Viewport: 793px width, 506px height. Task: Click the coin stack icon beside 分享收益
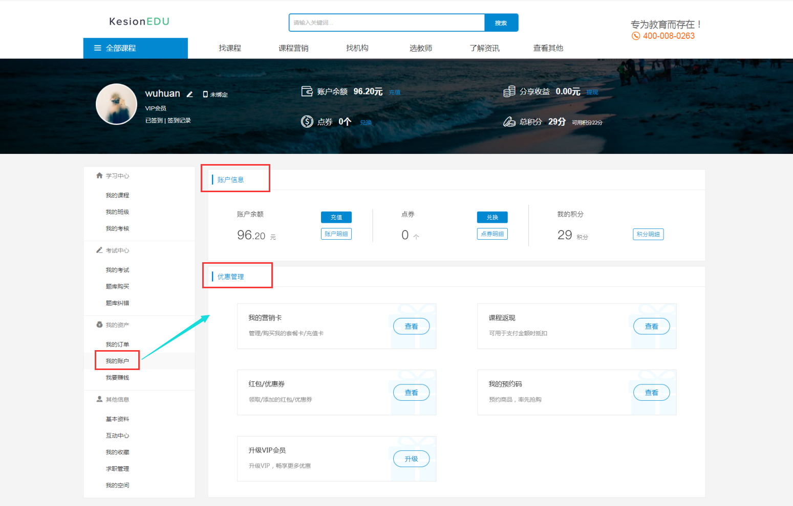point(509,91)
